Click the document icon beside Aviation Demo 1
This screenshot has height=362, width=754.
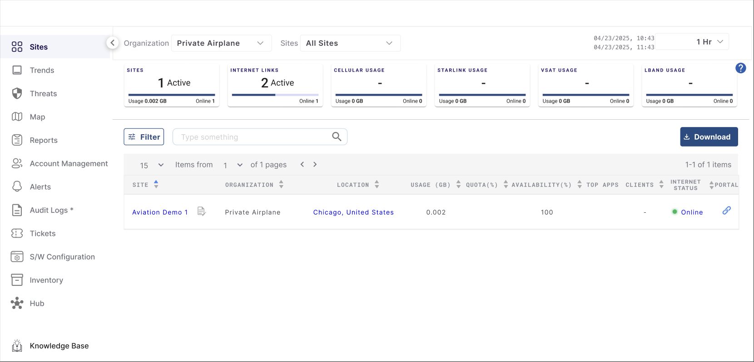(202, 211)
